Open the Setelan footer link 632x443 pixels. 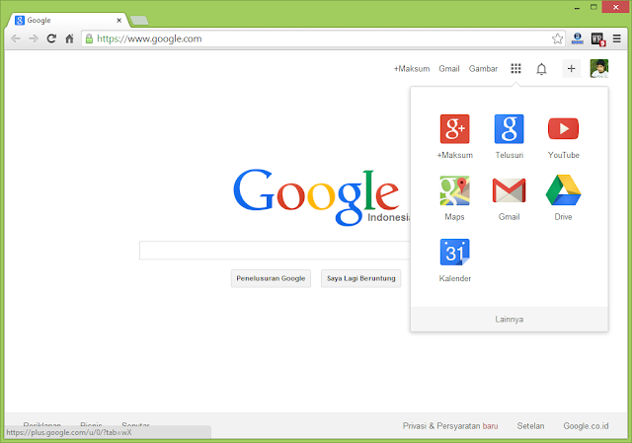pos(530,426)
